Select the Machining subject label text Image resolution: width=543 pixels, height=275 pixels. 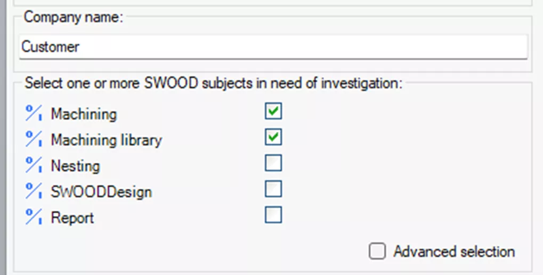(x=84, y=114)
